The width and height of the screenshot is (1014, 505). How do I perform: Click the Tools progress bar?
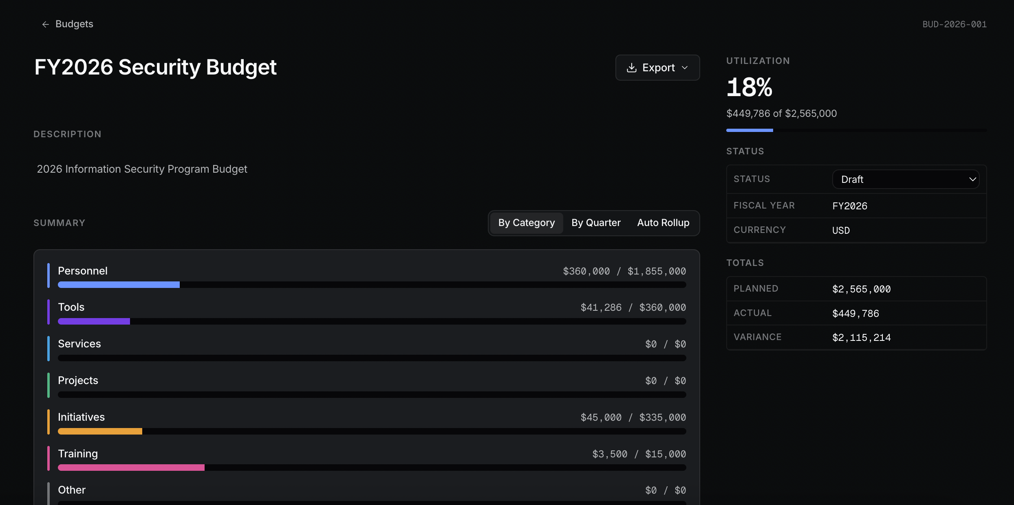click(x=372, y=321)
